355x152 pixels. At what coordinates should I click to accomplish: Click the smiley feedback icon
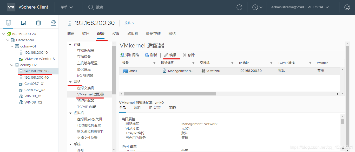coord(347,7)
